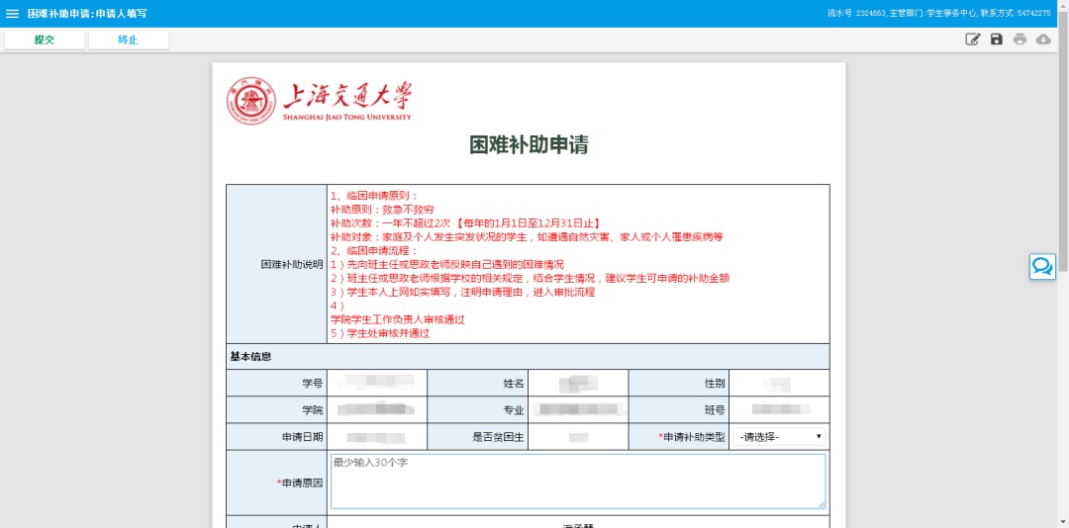Screen dimensions: 1069x528
Task: Click the 姓名 value field
Action: click(578, 384)
